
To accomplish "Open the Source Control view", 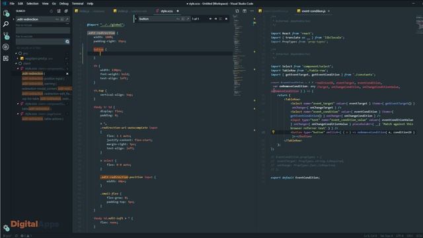I will (6, 36).
